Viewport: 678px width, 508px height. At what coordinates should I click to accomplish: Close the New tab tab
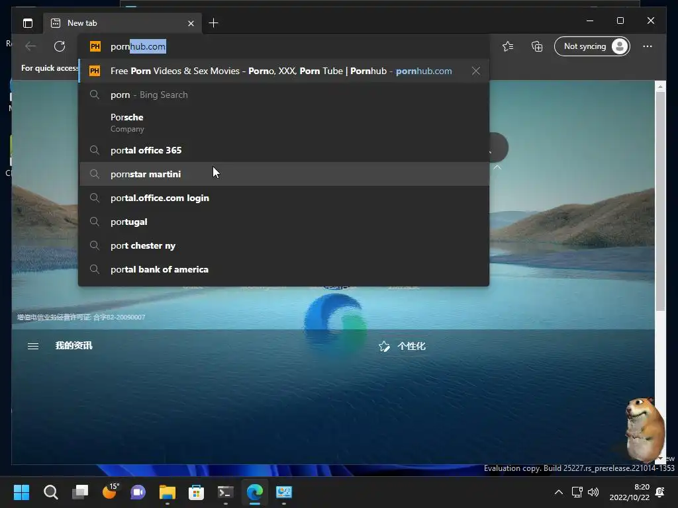(x=191, y=23)
